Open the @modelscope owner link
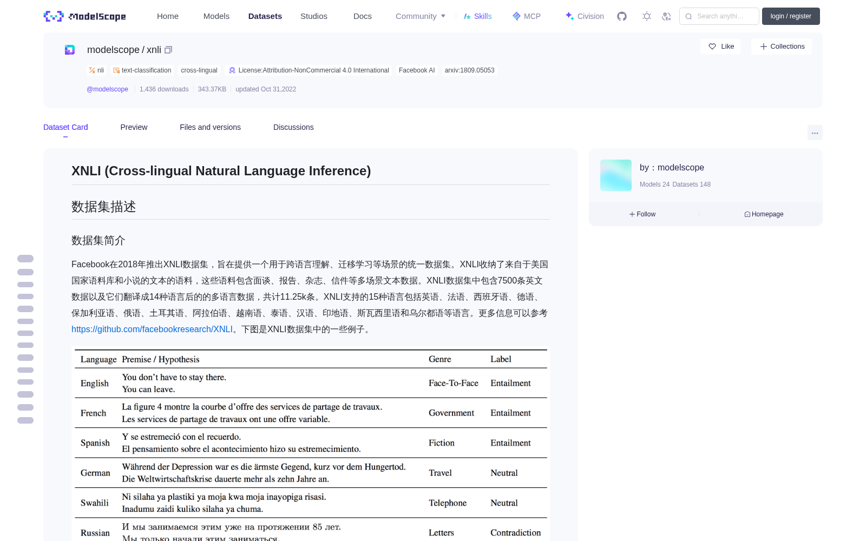The width and height of the screenshot is (866, 541). pos(107,89)
